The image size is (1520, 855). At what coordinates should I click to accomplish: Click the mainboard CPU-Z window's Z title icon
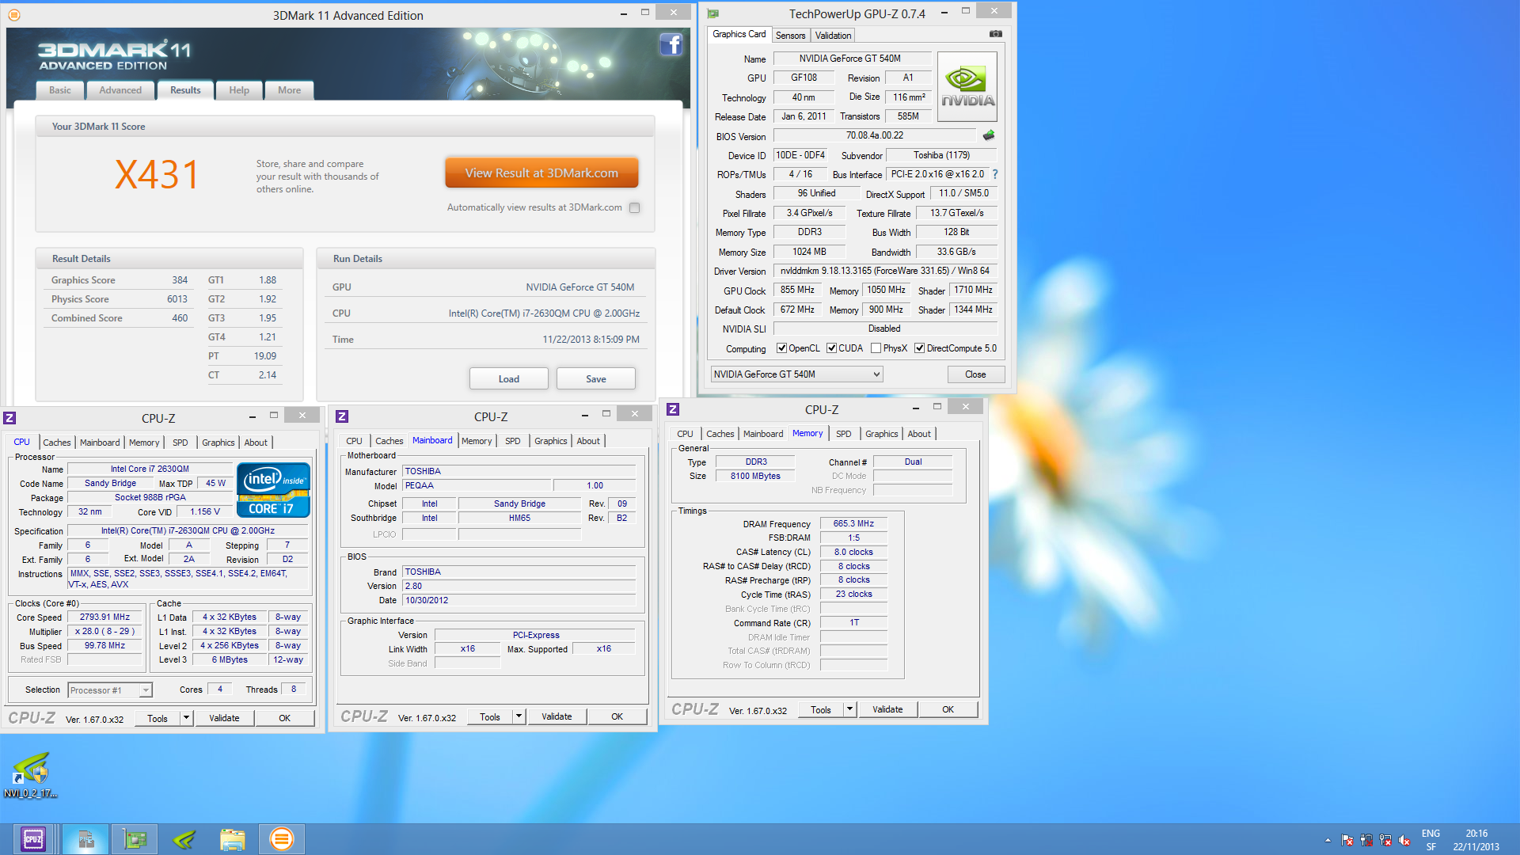(x=342, y=416)
